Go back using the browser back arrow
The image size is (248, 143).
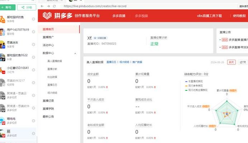(x=42, y=6)
